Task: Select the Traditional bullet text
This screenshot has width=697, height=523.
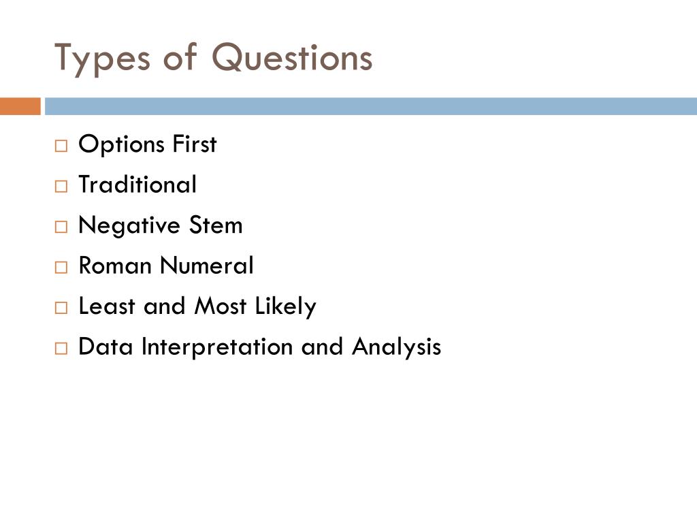Action: (x=137, y=184)
